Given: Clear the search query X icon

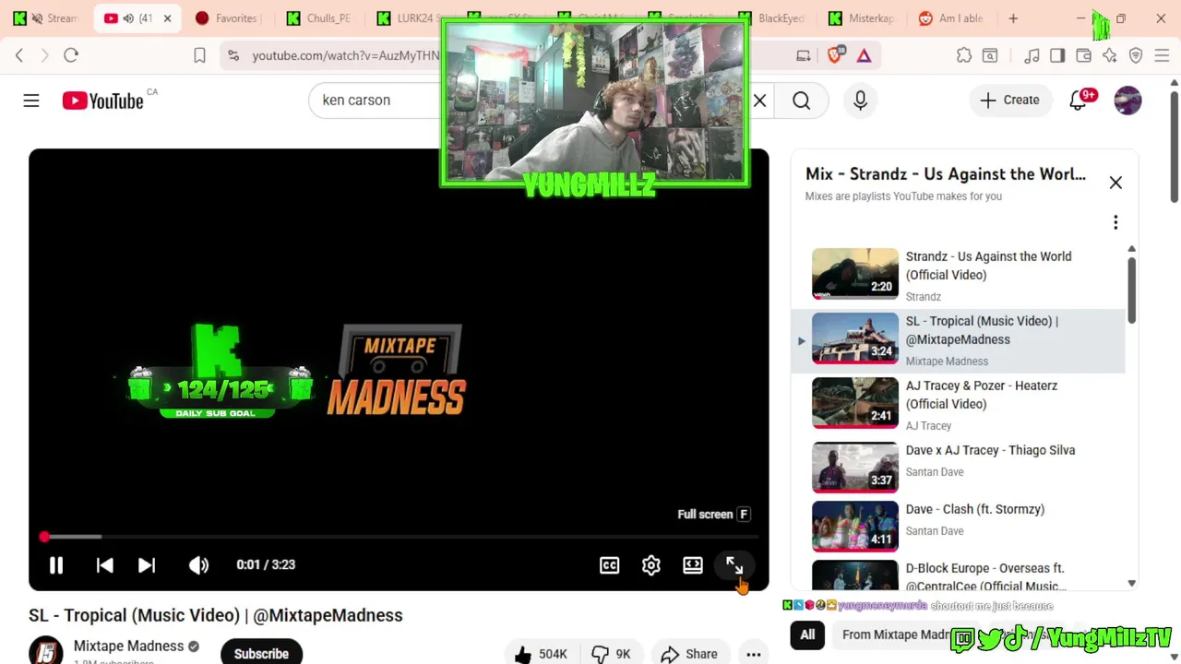Looking at the screenshot, I should point(760,101).
